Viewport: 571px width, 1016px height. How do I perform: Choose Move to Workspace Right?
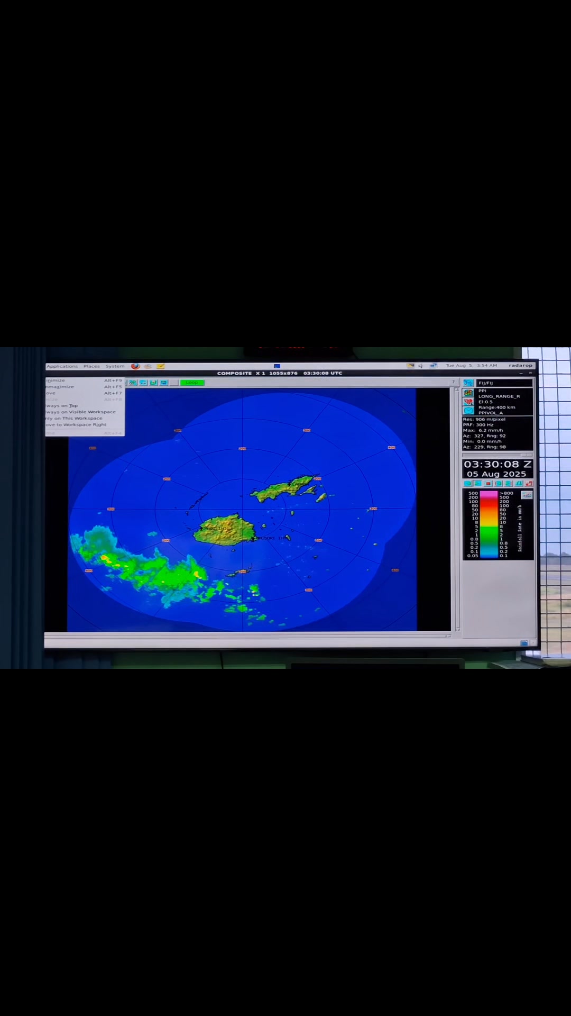point(85,425)
